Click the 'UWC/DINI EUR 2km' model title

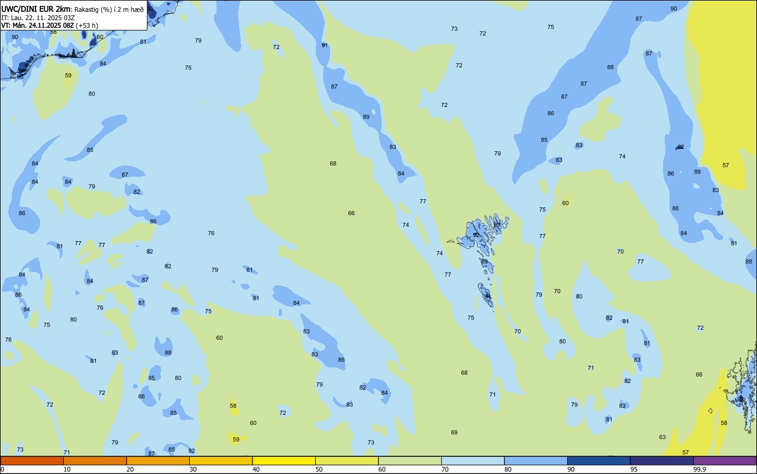coord(36,9)
